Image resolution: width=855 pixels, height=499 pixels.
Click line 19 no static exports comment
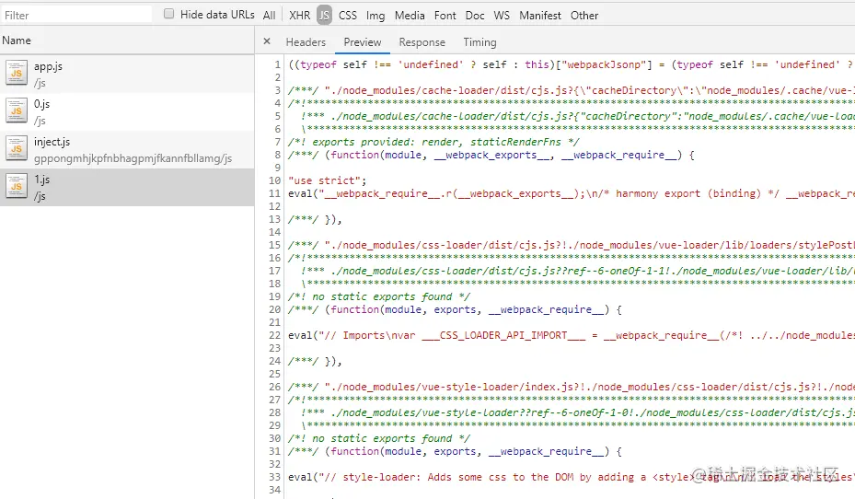tap(379, 296)
